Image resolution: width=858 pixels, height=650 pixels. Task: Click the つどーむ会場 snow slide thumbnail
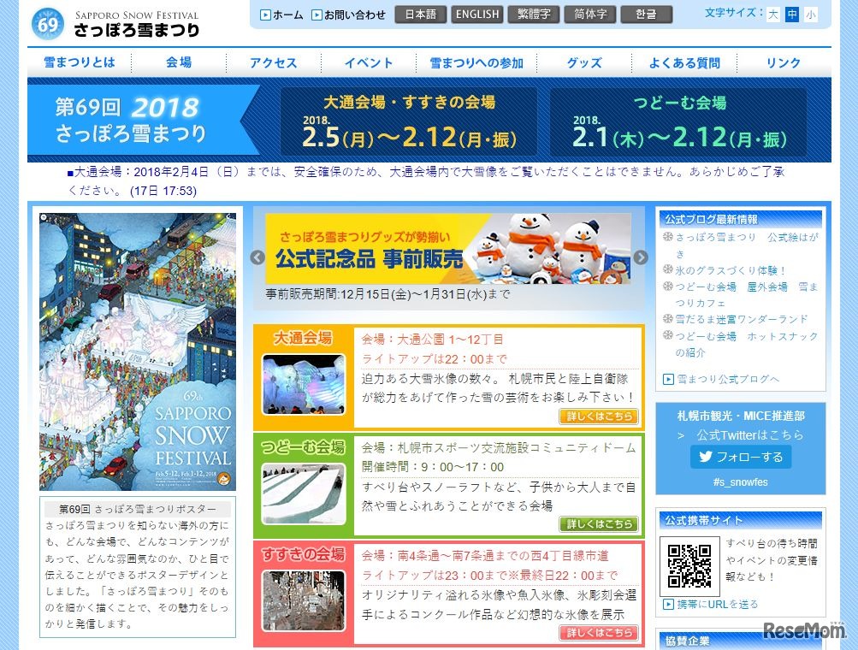point(304,494)
